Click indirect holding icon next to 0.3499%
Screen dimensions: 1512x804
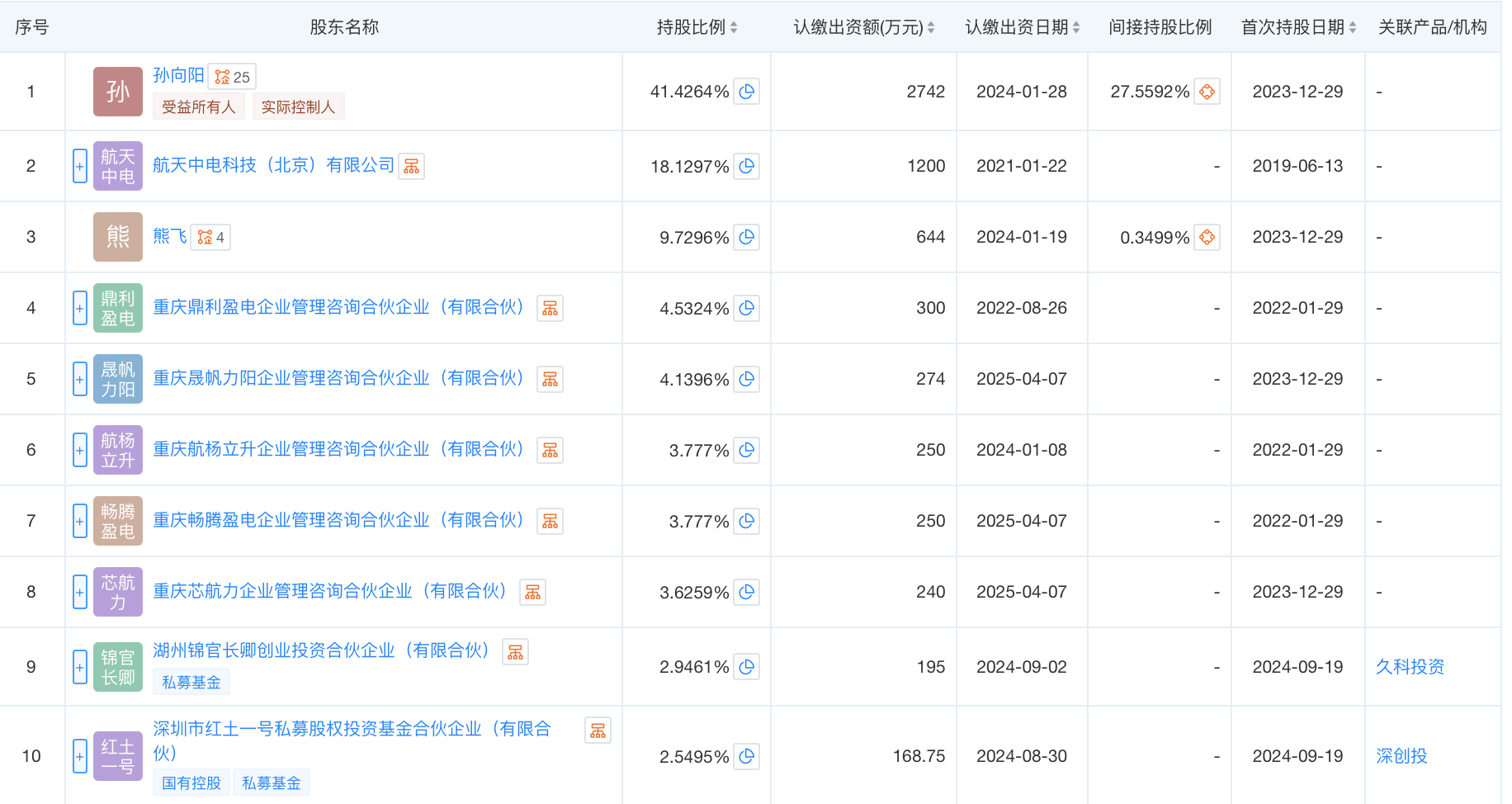[x=1207, y=238]
